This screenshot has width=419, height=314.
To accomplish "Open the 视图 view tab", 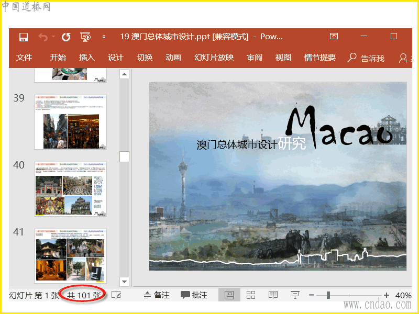I will tap(283, 58).
